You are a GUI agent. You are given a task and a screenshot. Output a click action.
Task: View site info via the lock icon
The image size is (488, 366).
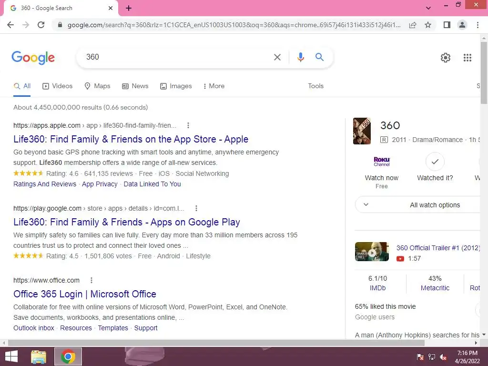click(x=60, y=25)
